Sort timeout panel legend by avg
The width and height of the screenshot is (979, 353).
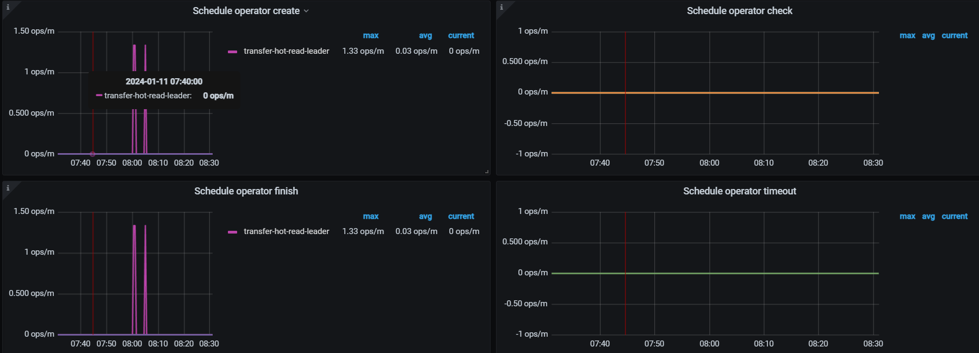click(928, 216)
